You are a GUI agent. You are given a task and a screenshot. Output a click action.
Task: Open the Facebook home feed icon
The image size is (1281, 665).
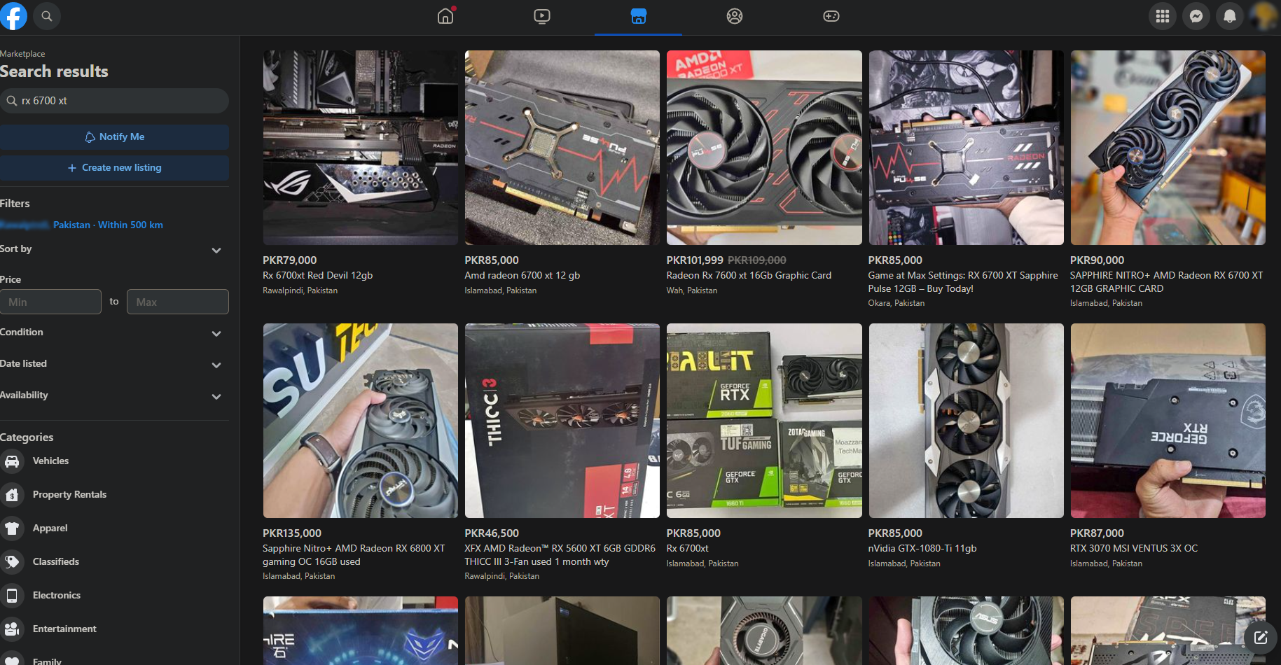coord(445,16)
